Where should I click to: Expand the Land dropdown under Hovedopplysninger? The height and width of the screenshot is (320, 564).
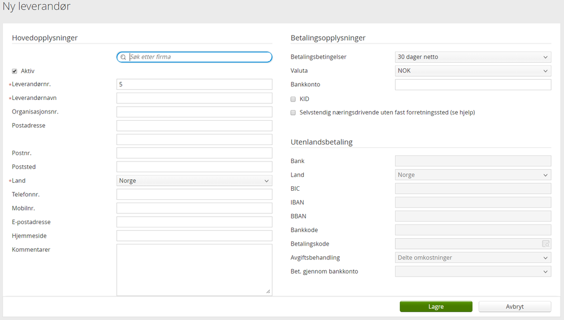click(x=194, y=181)
